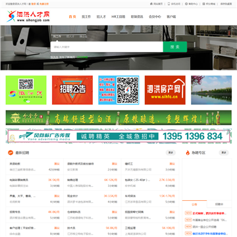Open the 职场资讯 navigation item
This screenshot has width=237, height=237.
pos(137,16)
